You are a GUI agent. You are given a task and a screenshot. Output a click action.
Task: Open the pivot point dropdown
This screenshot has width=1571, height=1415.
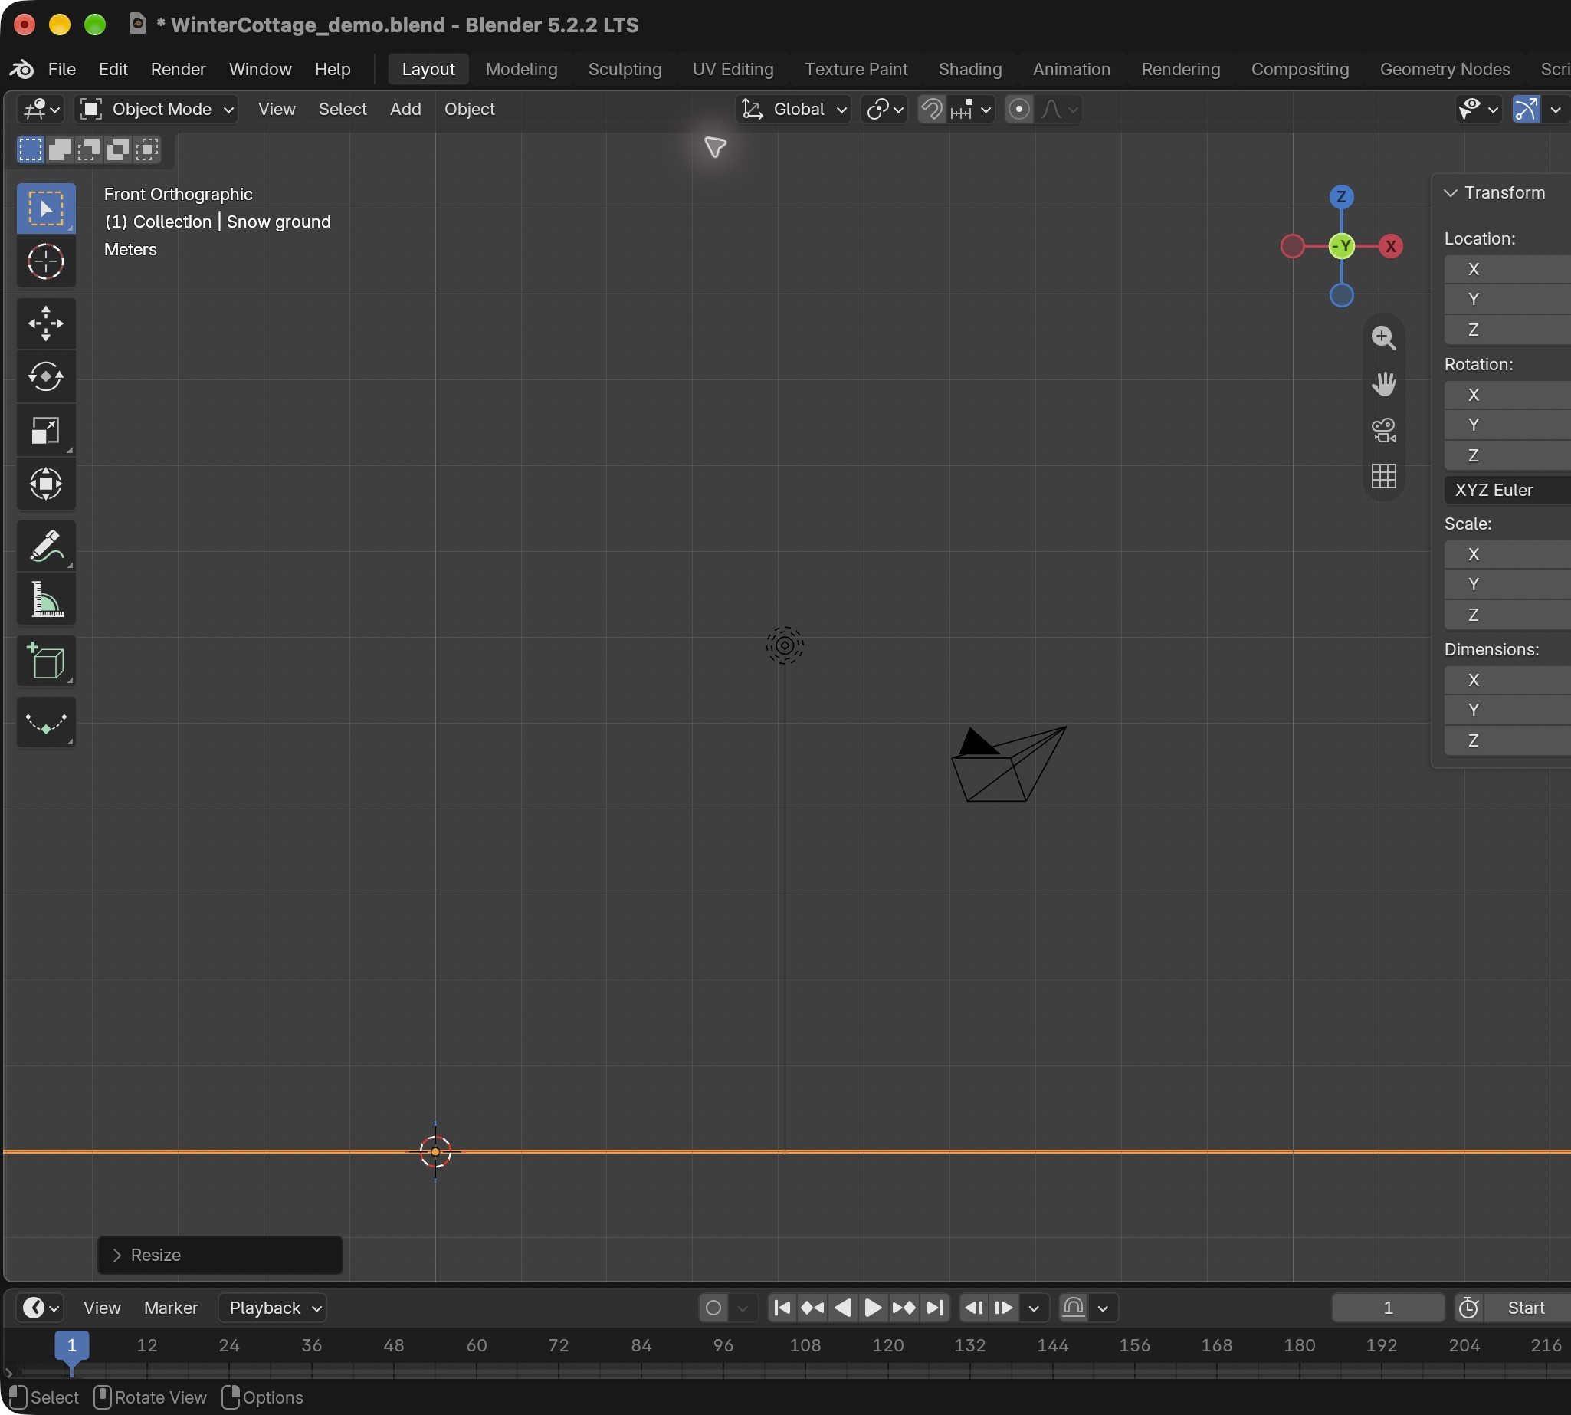point(884,110)
